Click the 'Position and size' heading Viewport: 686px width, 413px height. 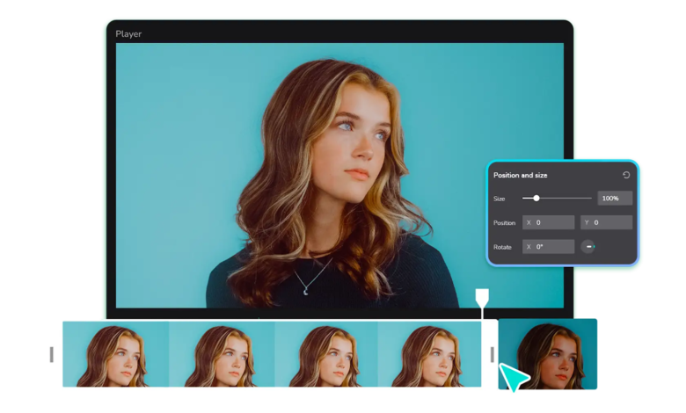[520, 175]
